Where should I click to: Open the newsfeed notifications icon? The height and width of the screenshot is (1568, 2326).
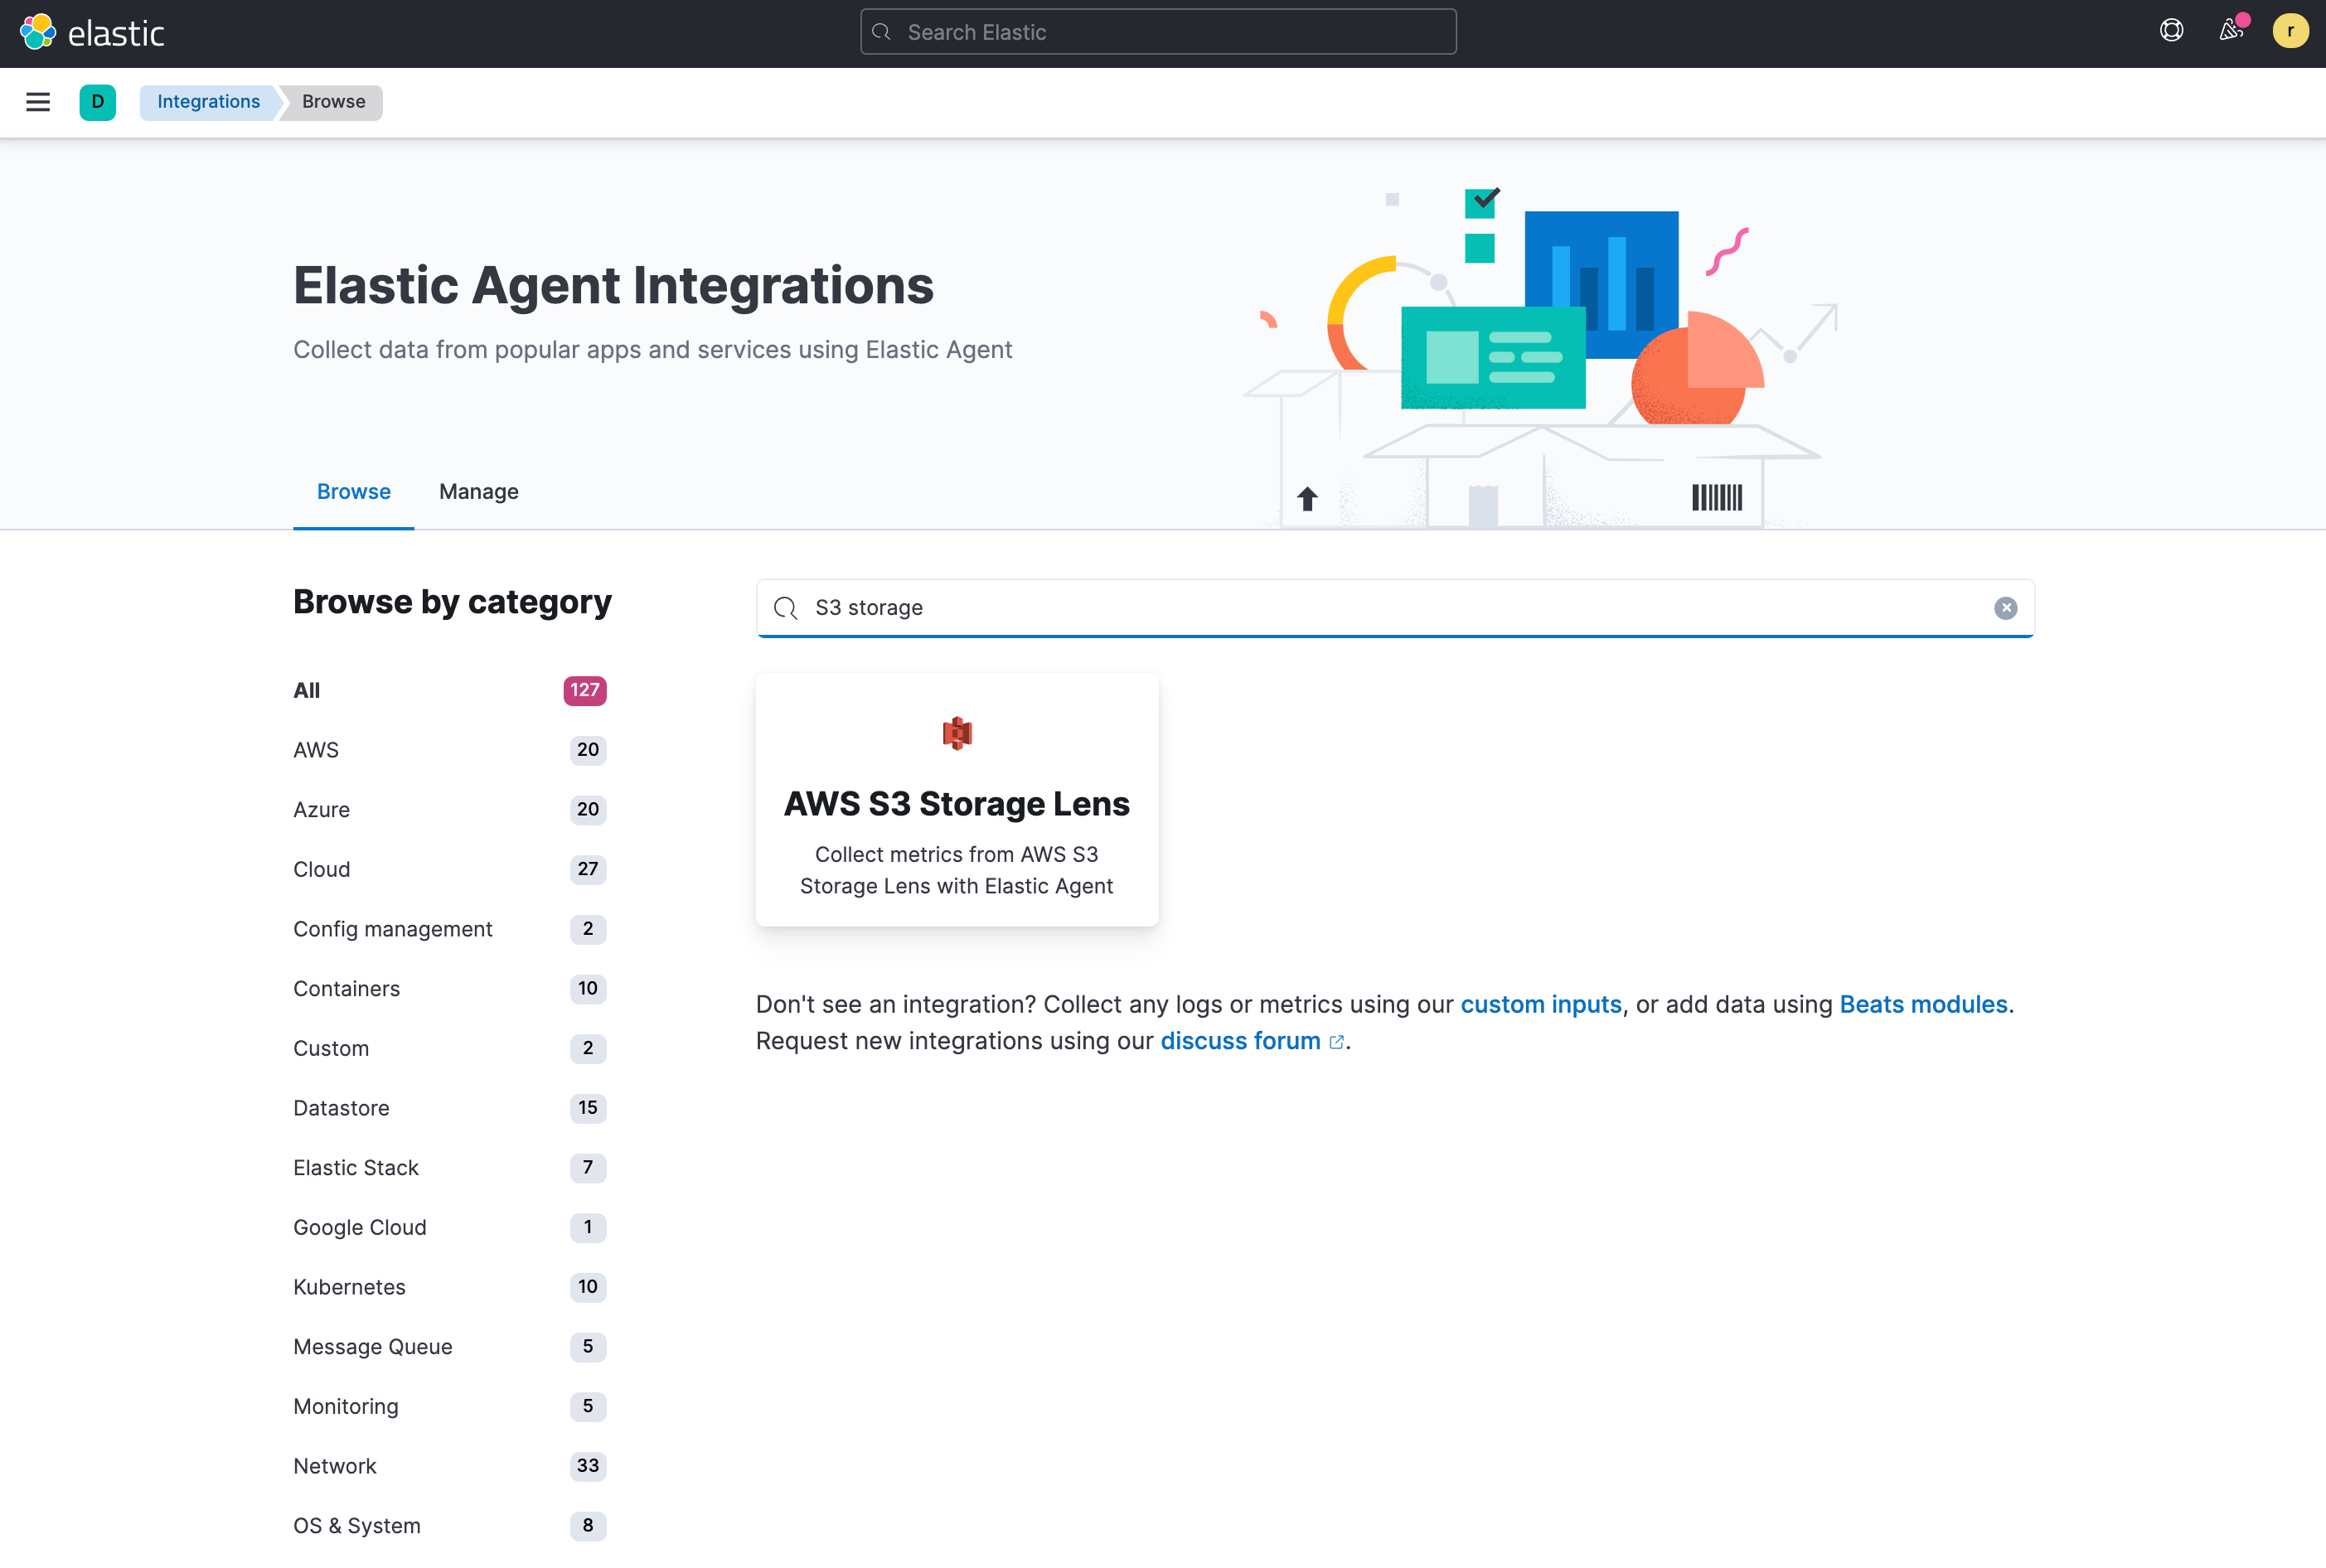2231,31
